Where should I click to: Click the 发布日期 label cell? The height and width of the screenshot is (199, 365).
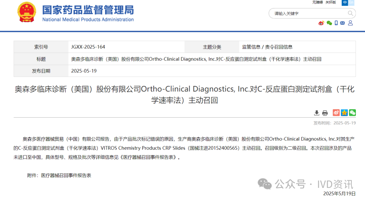pyautogui.click(x=41, y=71)
